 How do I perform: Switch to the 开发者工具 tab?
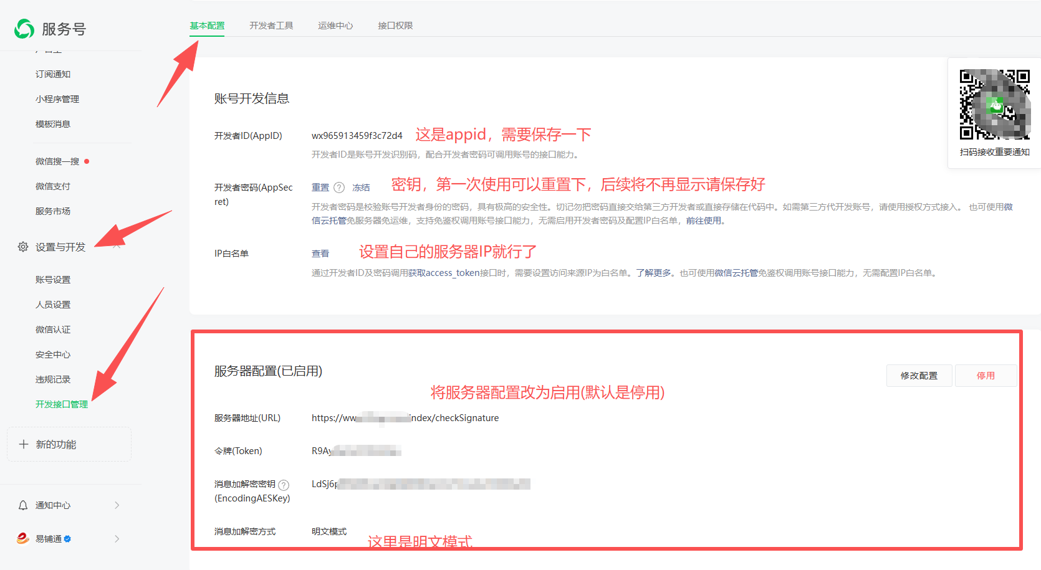[x=271, y=26]
